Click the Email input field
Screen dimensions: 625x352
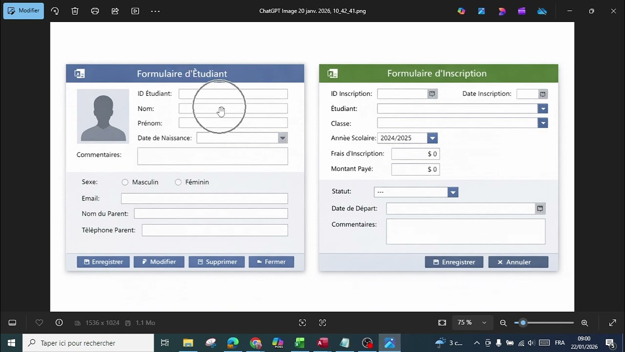pos(205,198)
